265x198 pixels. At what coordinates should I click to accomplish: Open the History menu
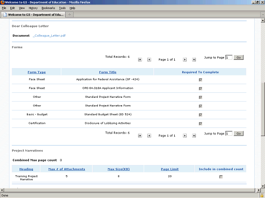pyautogui.click(x=33, y=8)
